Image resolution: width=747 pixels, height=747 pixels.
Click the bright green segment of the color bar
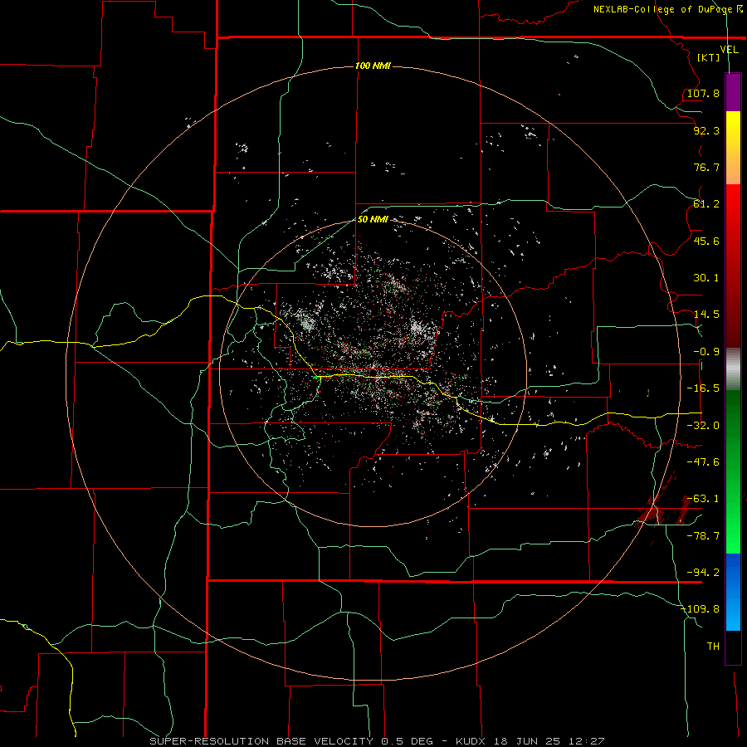[x=733, y=471]
